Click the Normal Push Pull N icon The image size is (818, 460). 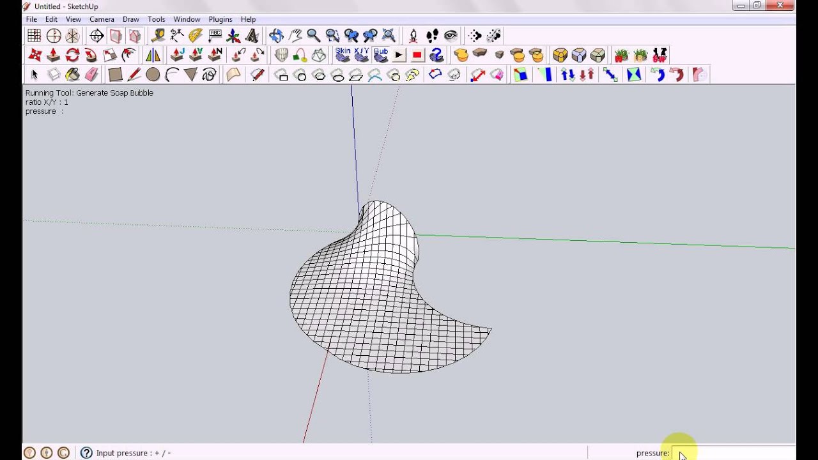coord(215,55)
